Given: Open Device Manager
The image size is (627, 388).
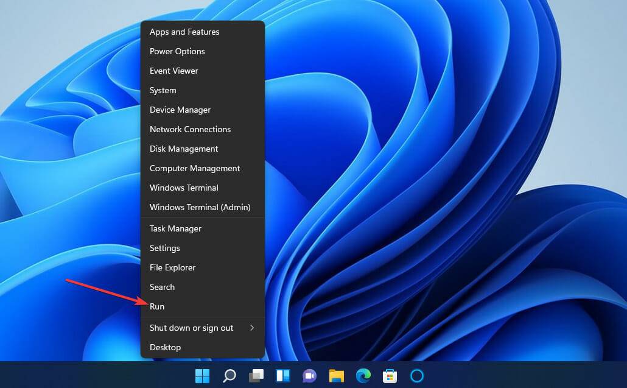Looking at the screenshot, I should [x=180, y=110].
